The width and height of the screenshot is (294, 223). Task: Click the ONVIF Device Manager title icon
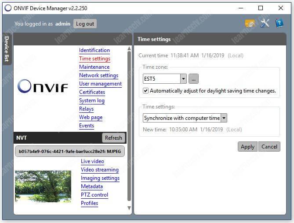8,8
